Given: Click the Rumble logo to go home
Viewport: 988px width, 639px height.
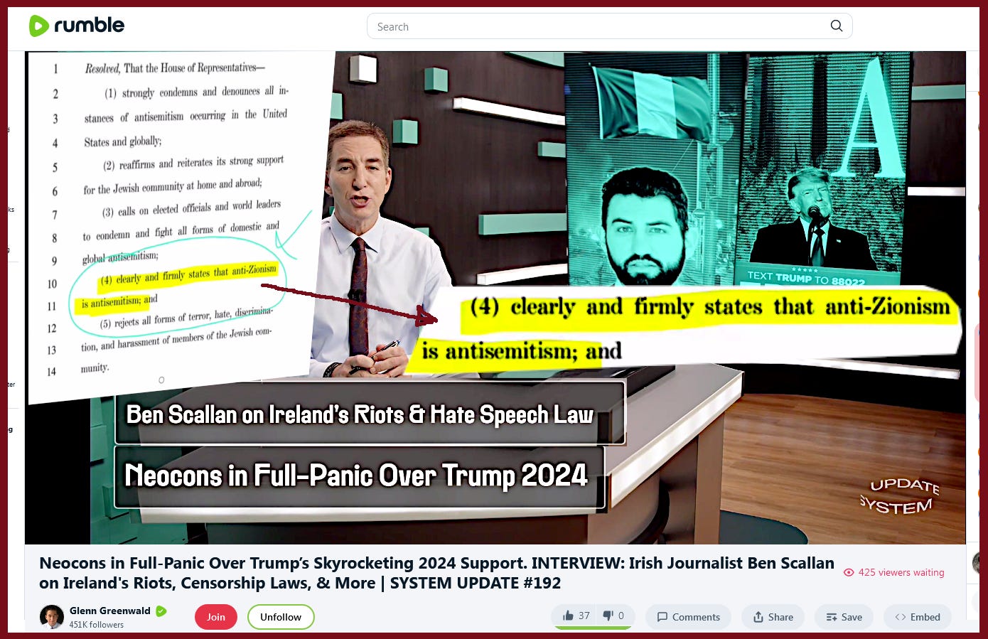Looking at the screenshot, I should tap(76, 26).
